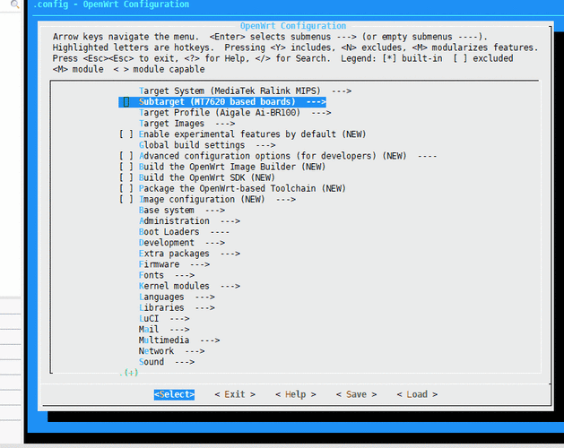Open Subtarget MT7620 based boards submenu
The width and height of the screenshot is (564, 448).
222,102
